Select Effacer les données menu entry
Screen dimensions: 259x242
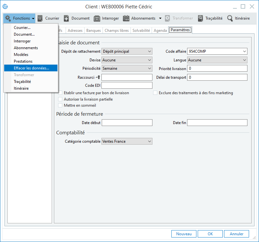point(31,68)
